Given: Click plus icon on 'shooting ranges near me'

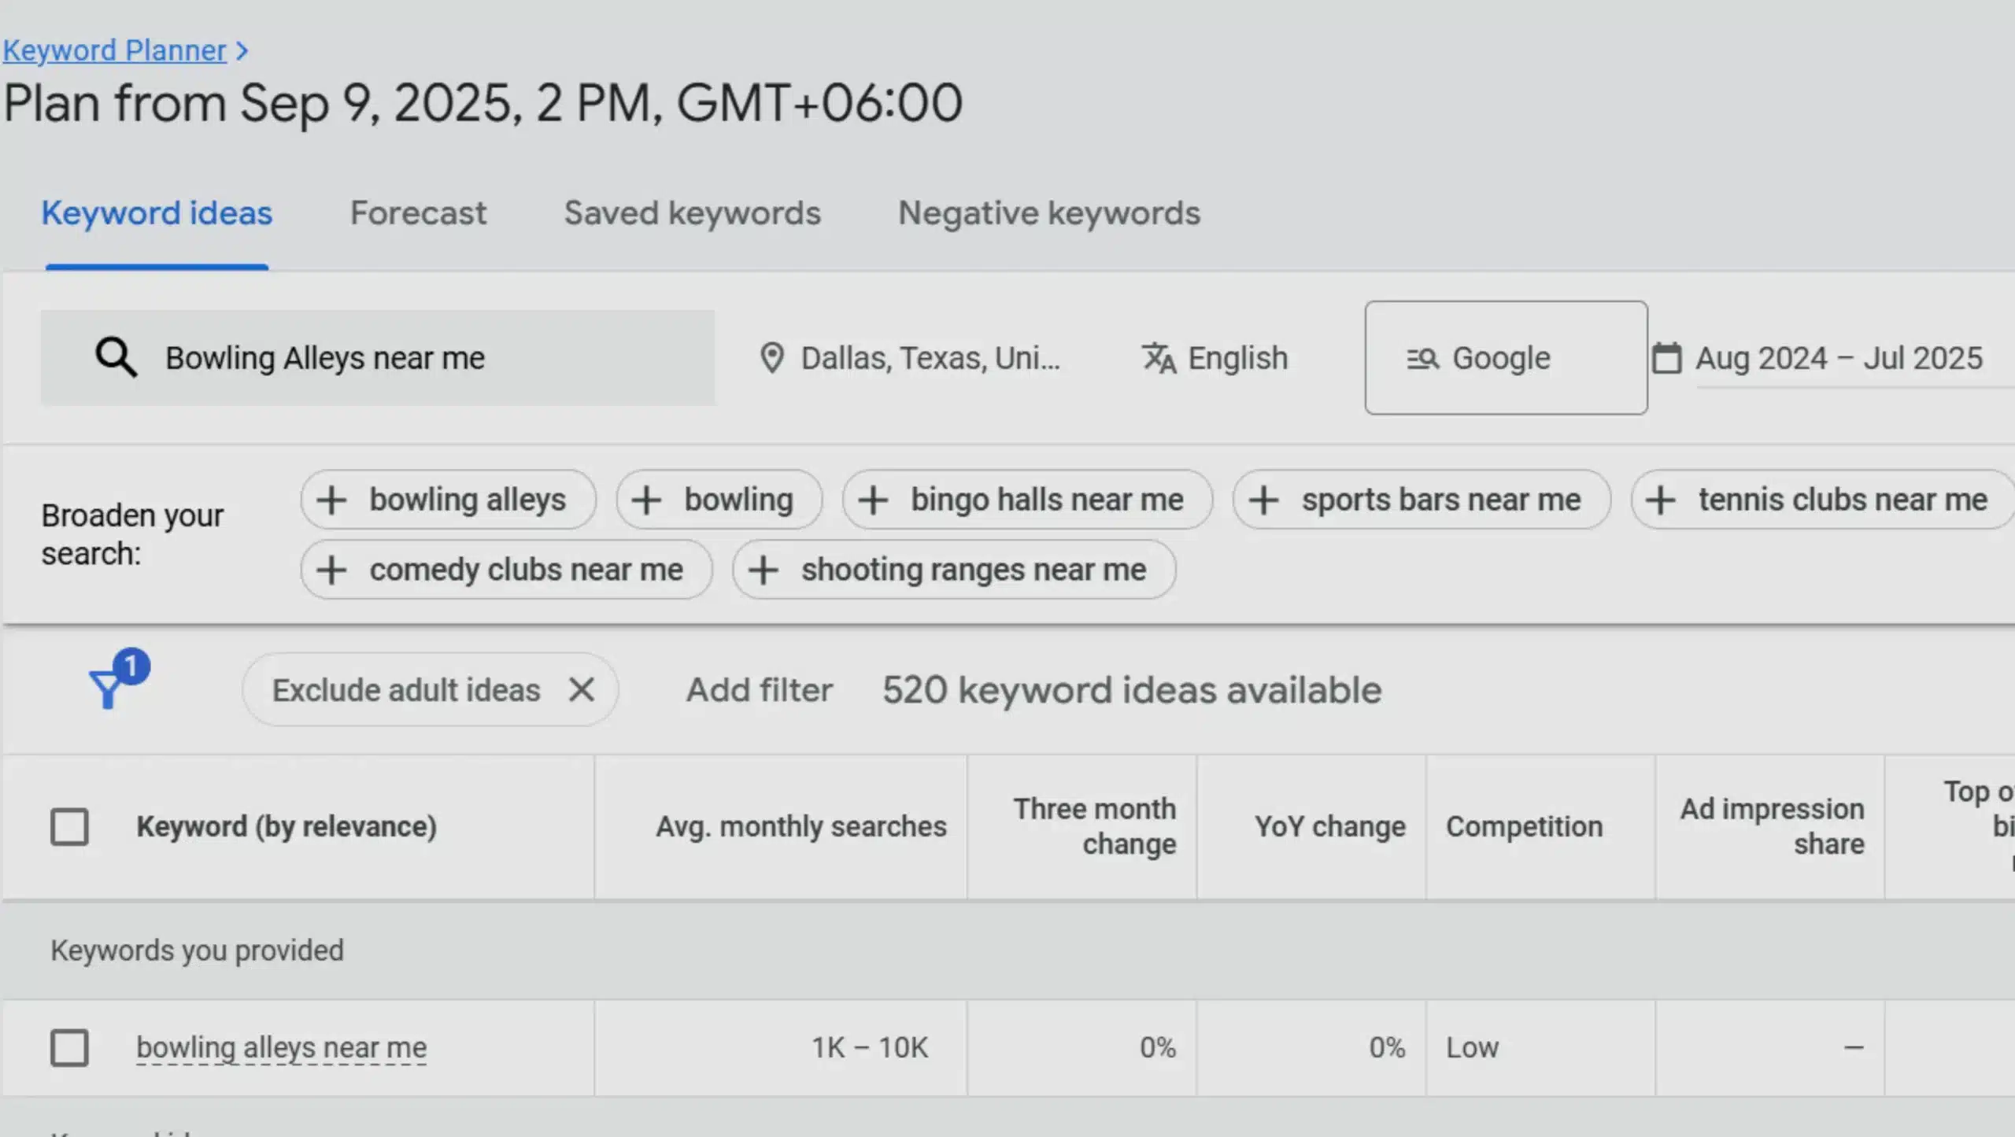Looking at the screenshot, I should [763, 570].
